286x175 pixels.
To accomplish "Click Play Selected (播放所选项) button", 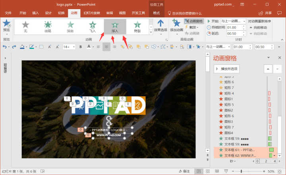I will [x=226, y=69].
